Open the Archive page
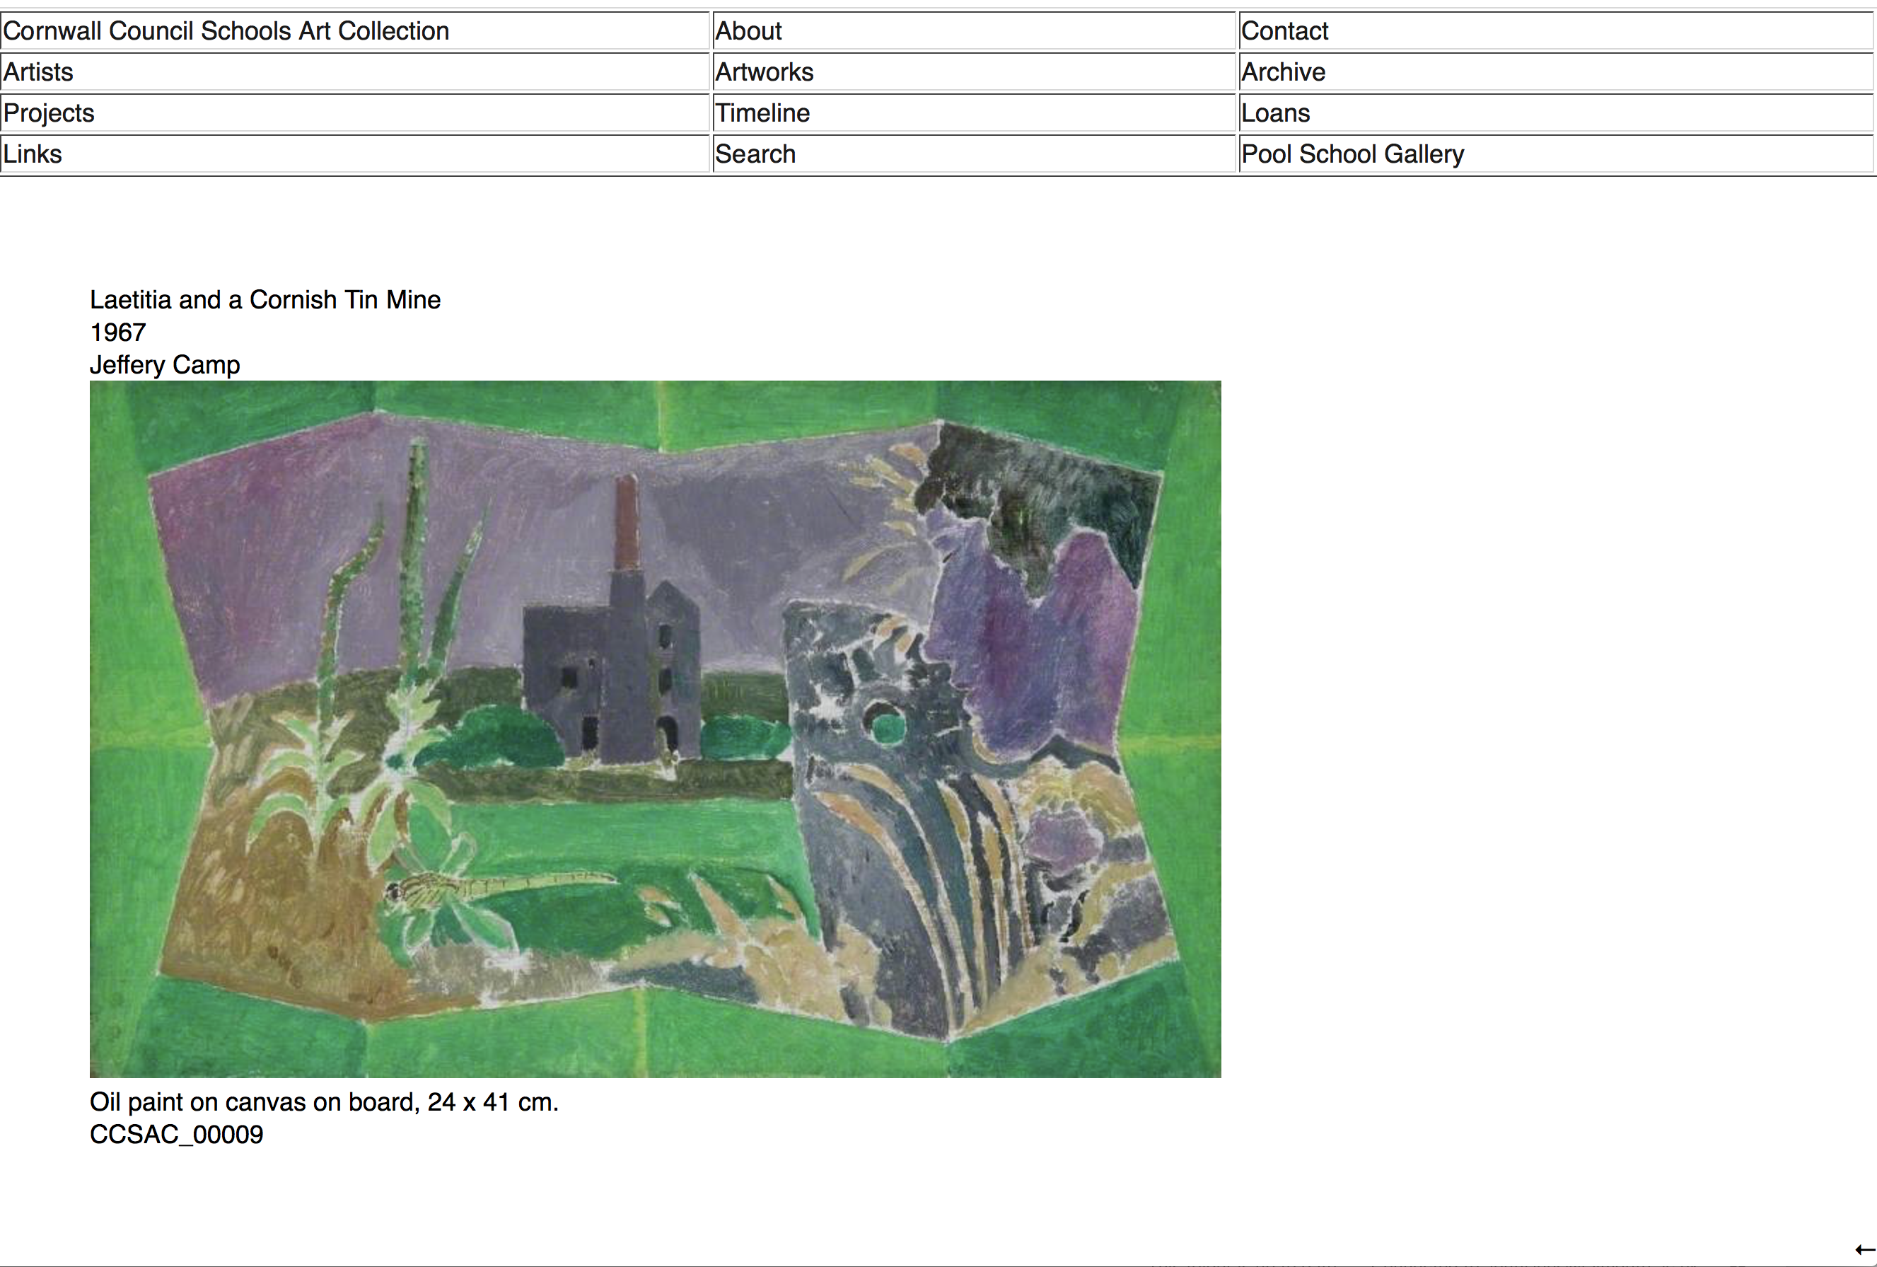The image size is (1877, 1267). click(1284, 72)
